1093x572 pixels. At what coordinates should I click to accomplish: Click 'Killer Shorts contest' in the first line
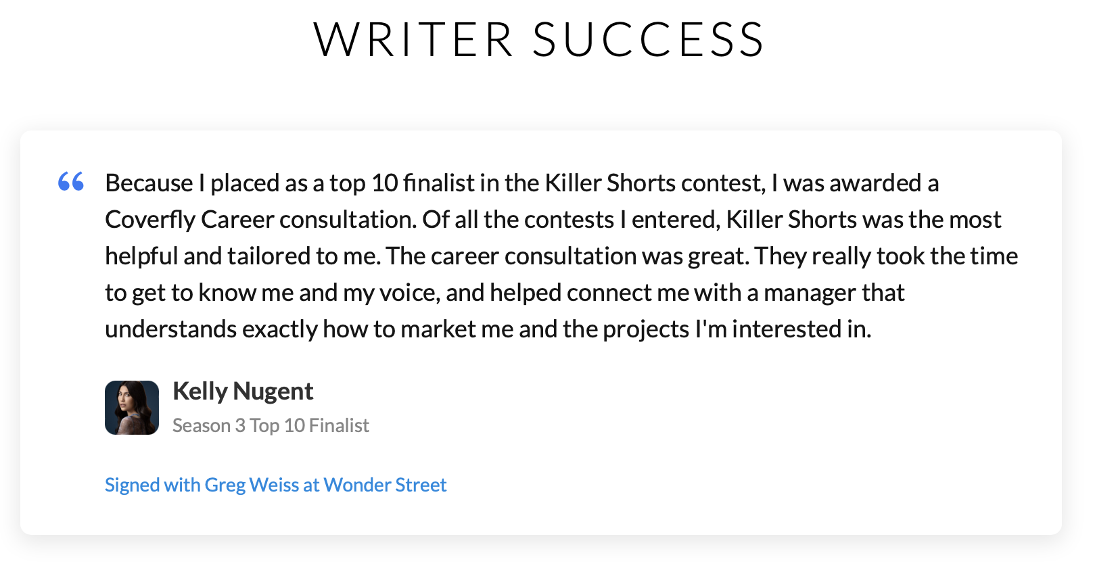point(655,183)
